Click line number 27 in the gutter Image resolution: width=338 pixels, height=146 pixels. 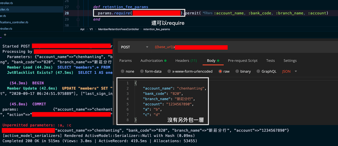coord(66,7)
